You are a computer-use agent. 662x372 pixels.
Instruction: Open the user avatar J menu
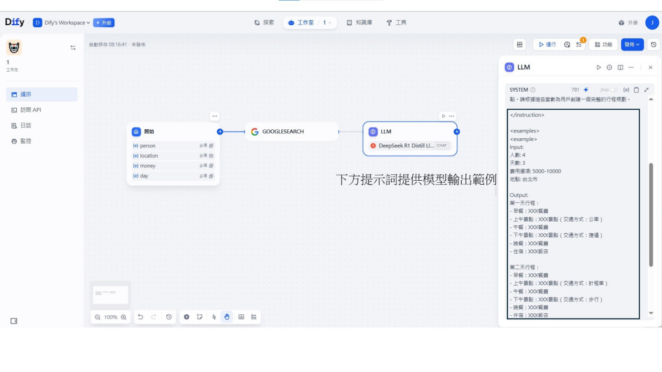652,23
